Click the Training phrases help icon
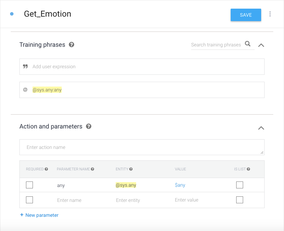The image size is (284, 231). click(71, 45)
